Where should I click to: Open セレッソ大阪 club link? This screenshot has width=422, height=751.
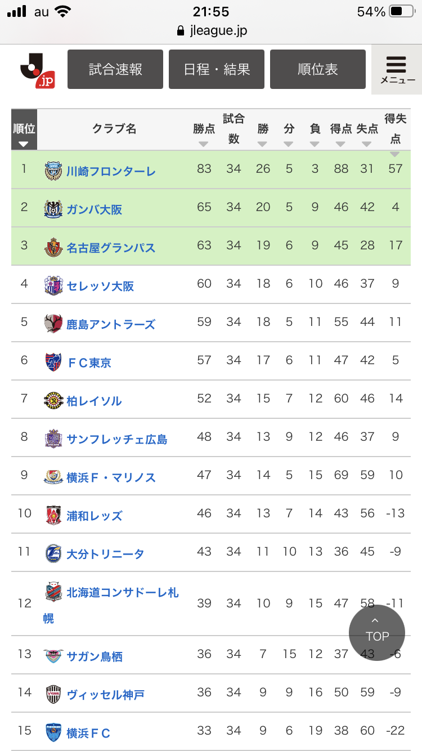[x=100, y=286]
